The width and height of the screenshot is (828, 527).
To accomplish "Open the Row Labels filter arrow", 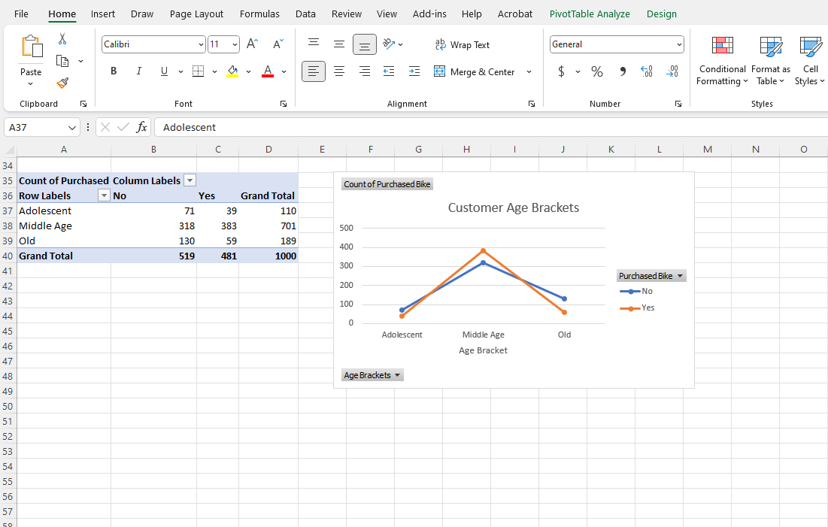I will click(x=104, y=195).
